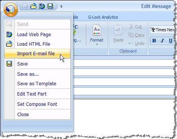Choose Close at the bottom of menu

pyautogui.click(x=37, y=114)
